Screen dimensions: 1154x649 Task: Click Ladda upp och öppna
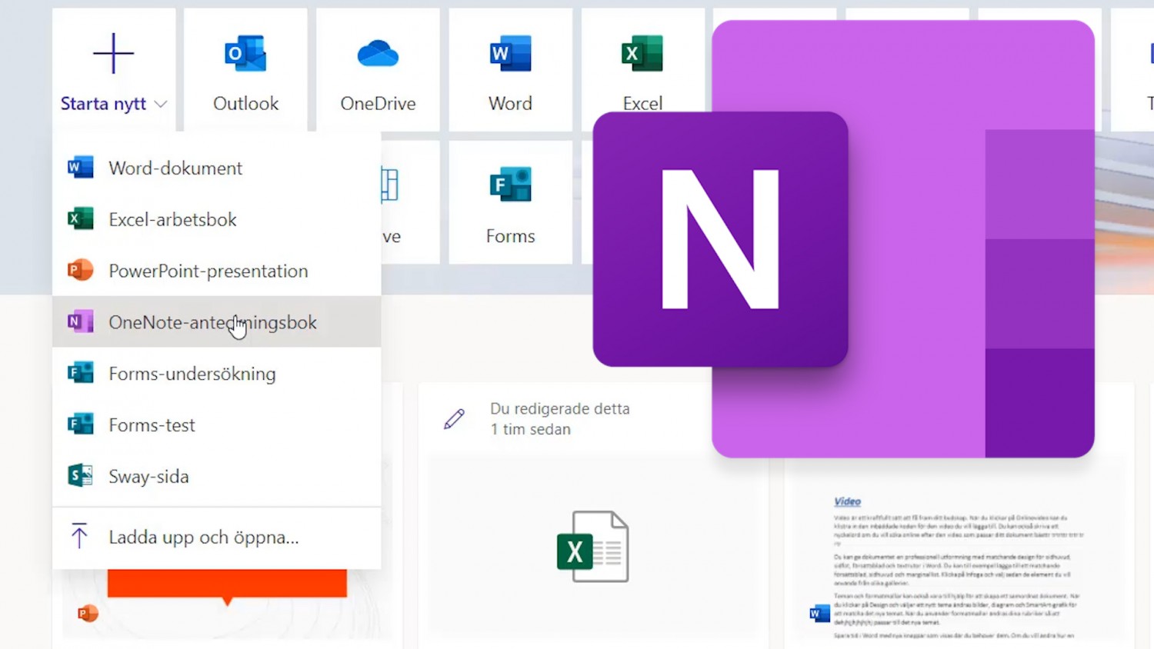coord(203,537)
